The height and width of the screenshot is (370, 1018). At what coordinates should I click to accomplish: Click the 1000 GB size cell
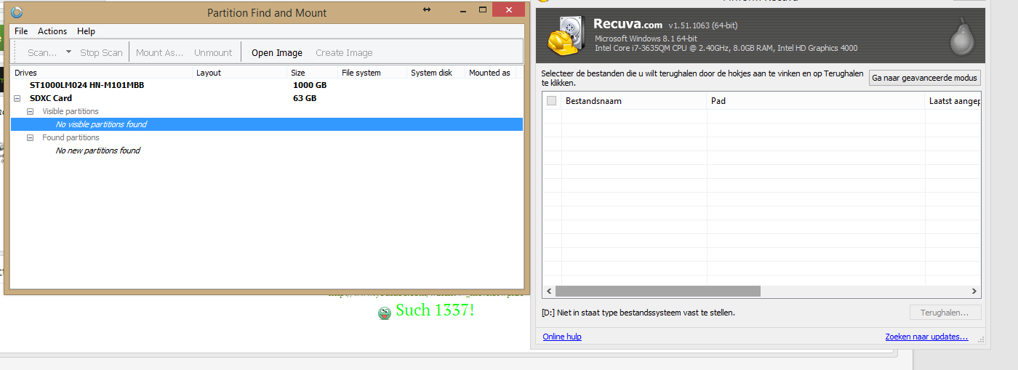point(309,85)
